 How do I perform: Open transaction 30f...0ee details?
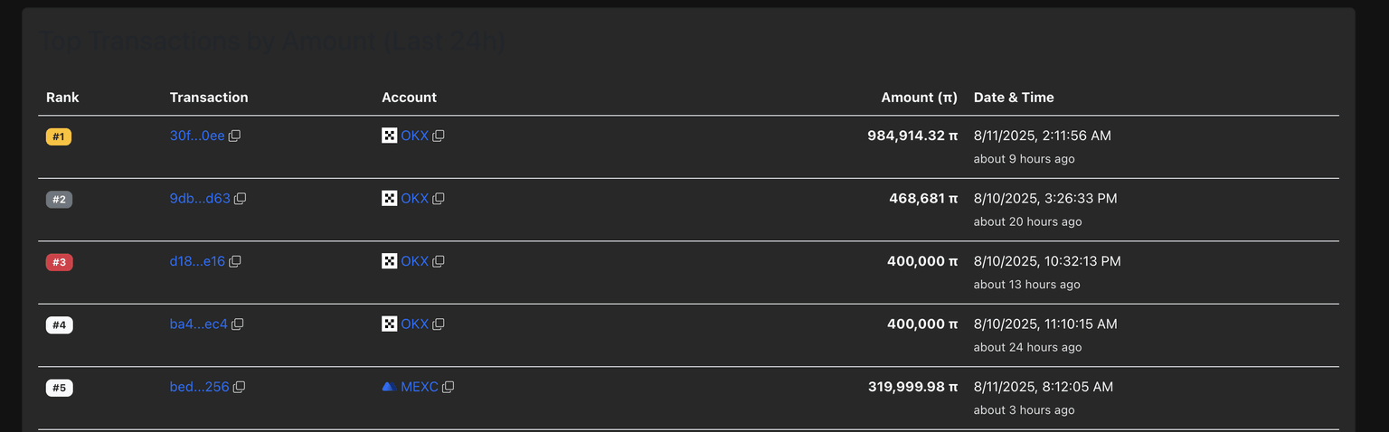click(x=196, y=136)
